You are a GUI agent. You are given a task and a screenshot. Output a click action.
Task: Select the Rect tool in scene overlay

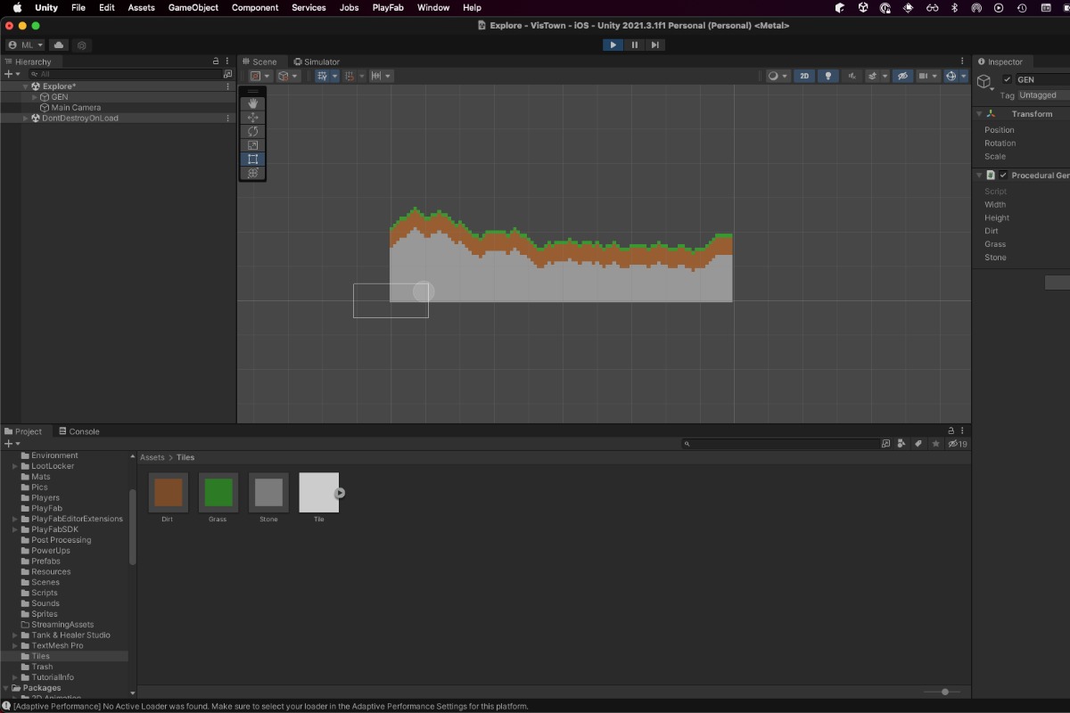[x=253, y=160]
